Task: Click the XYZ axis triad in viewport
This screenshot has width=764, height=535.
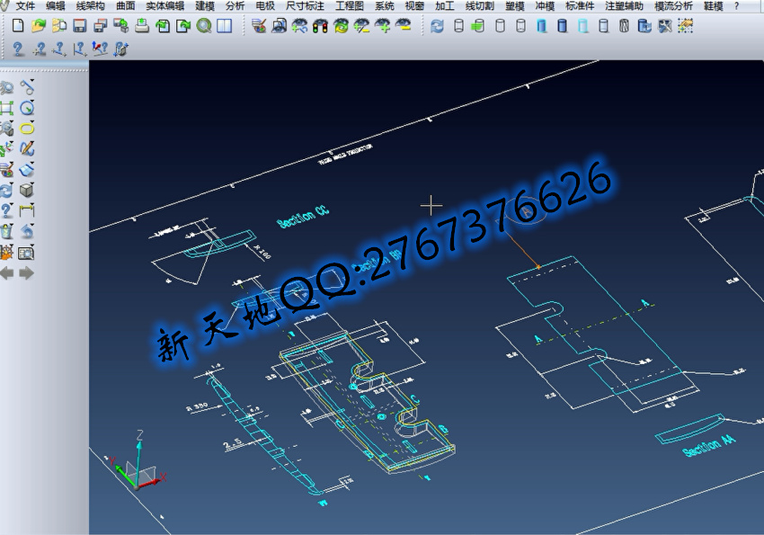Action: [137, 465]
